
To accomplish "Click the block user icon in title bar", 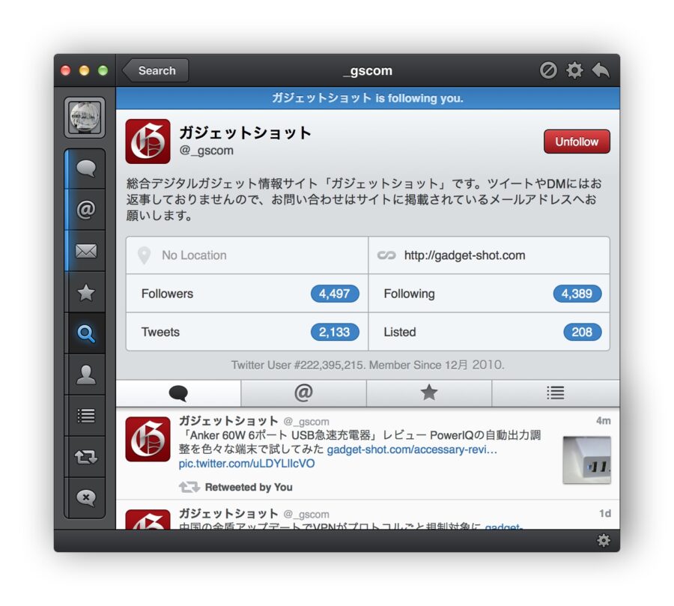I will click(x=548, y=70).
